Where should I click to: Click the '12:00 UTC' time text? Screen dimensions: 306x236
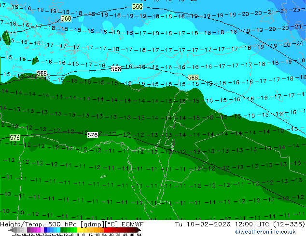point(253,224)
